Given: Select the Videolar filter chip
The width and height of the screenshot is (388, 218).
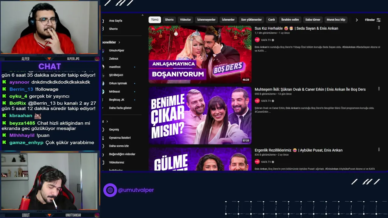Looking at the screenshot, I should coord(186,20).
